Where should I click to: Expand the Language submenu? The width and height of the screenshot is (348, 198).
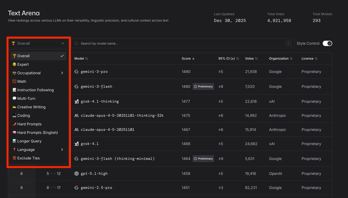click(38, 150)
